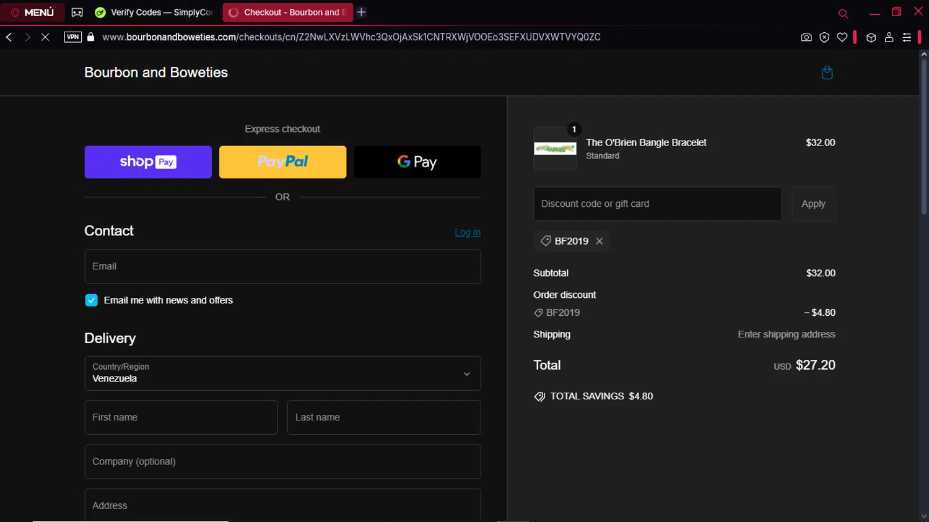This screenshot has width=929, height=522.
Task: Switch to the Verify Codes SimplyCodes tab
Action: (x=154, y=12)
